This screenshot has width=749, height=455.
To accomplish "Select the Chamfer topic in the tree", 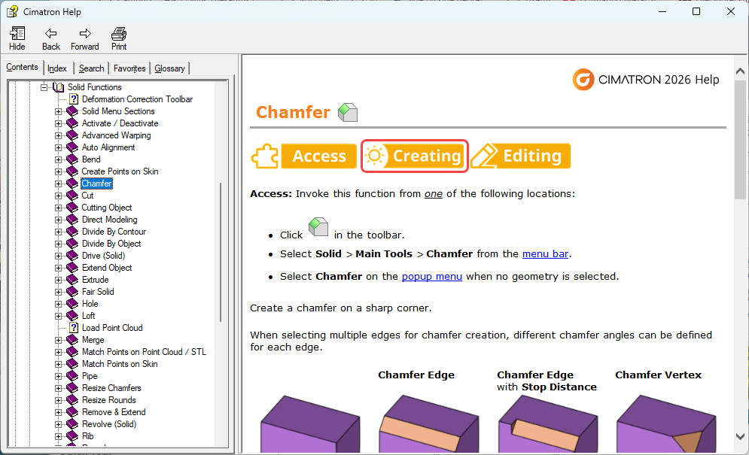I will pyautogui.click(x=96, y=184).
